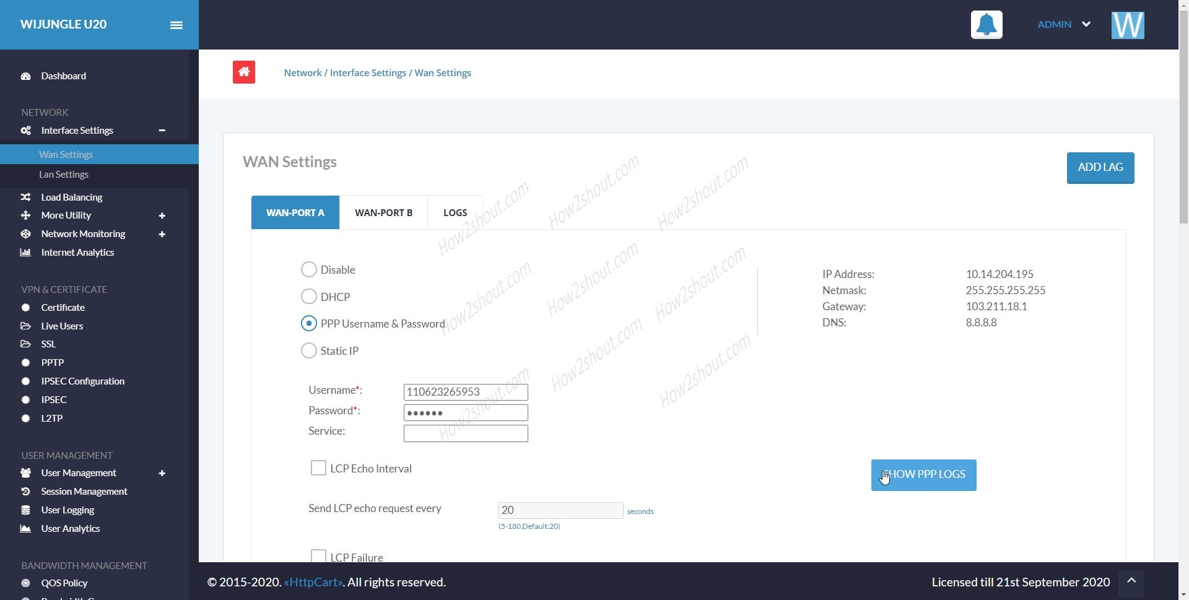The image size is (1189, 600).
Task: Click the User Management people icon
Action: point(25,473)
